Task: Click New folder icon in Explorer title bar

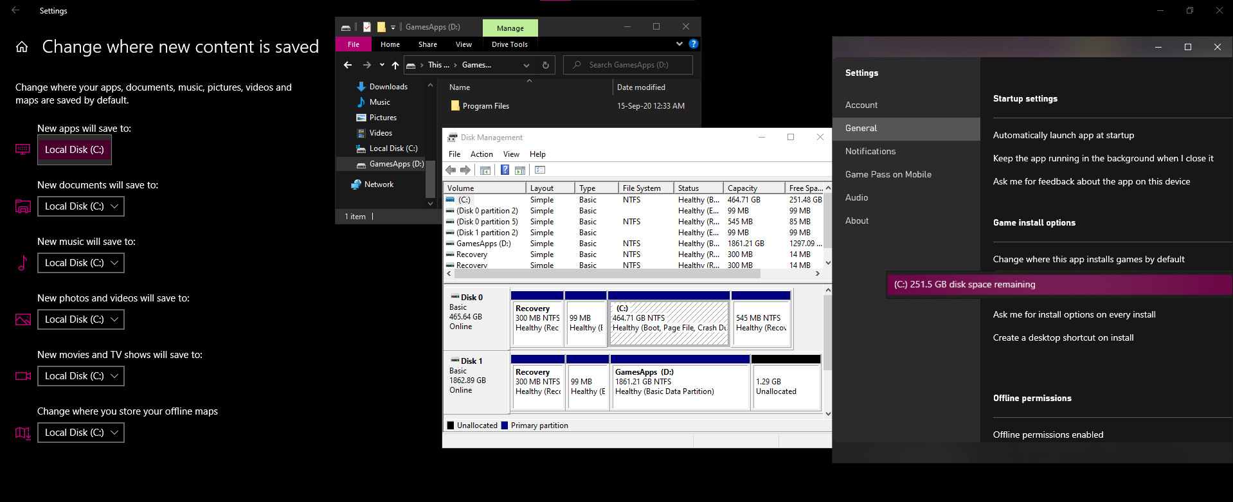Action: pos(381,27)
